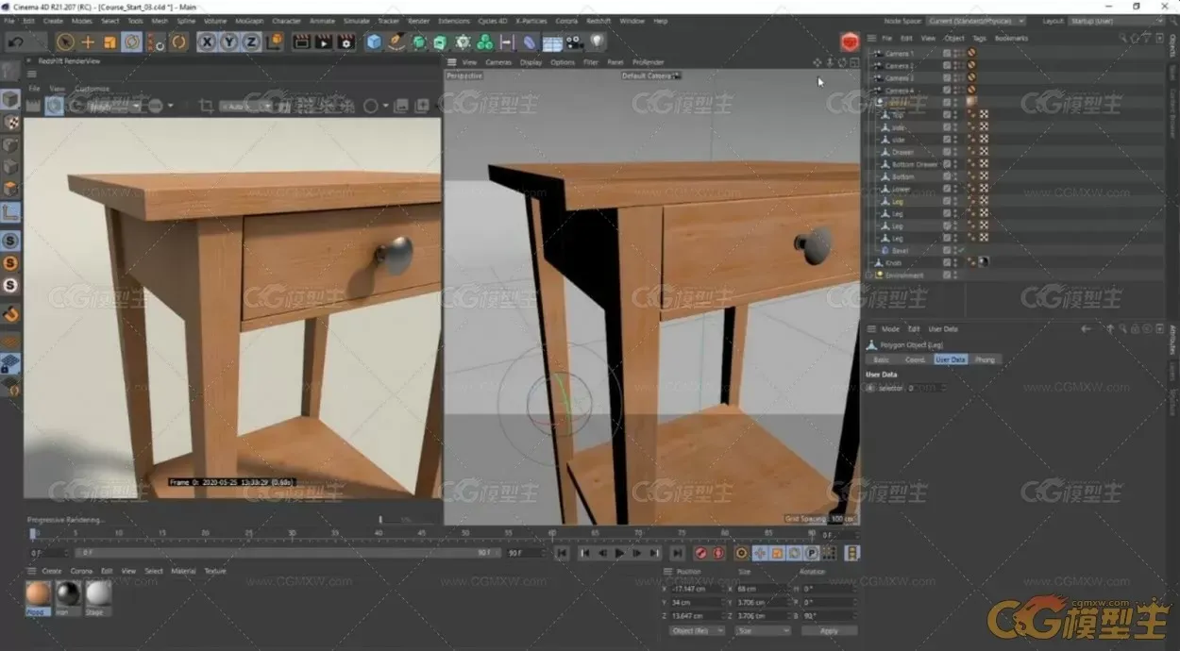Viewport: 1180px width, 651px height.
Task: Select the Lower object in tree
Action: pos(901,189)
